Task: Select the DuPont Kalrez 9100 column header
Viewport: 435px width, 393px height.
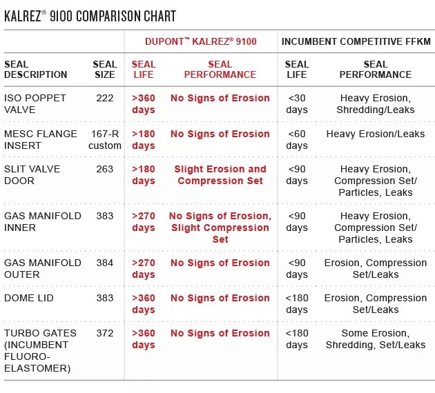Action: coord(201,41)
